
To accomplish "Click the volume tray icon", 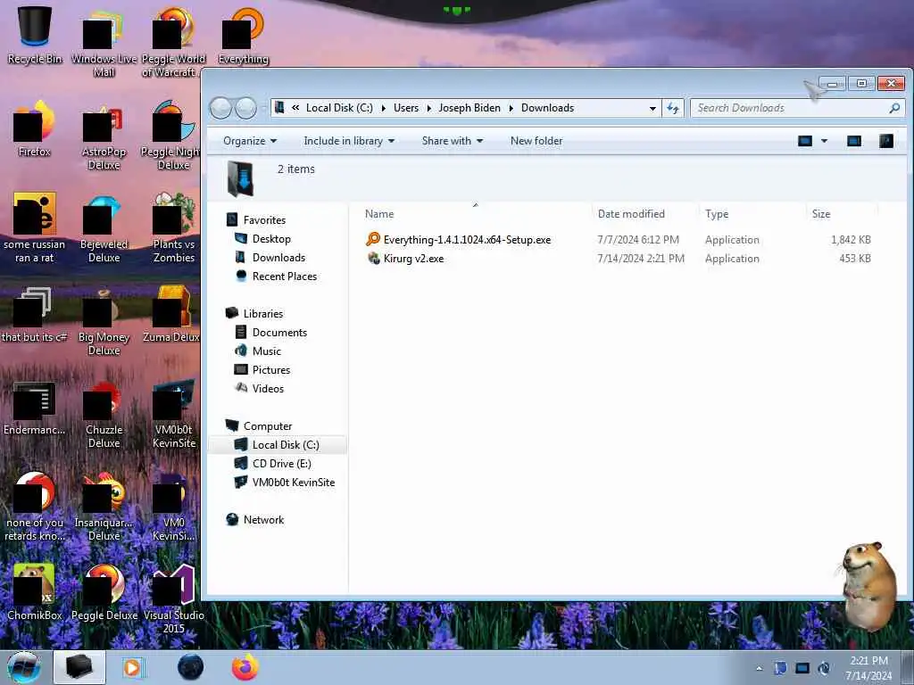I will 824,668.
